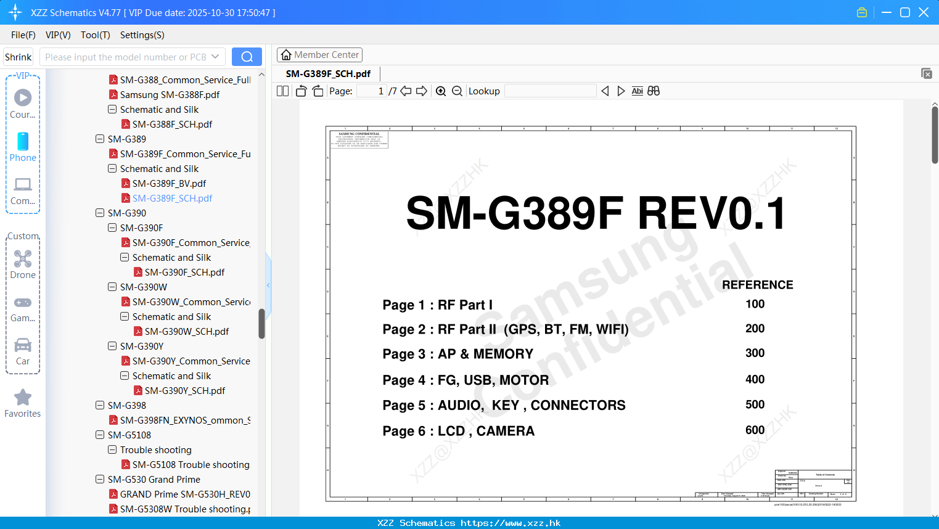The height and width of the screenshot is (529, 939).
Task: Collapse the Trouble shooting node
Action: [112, 449]
